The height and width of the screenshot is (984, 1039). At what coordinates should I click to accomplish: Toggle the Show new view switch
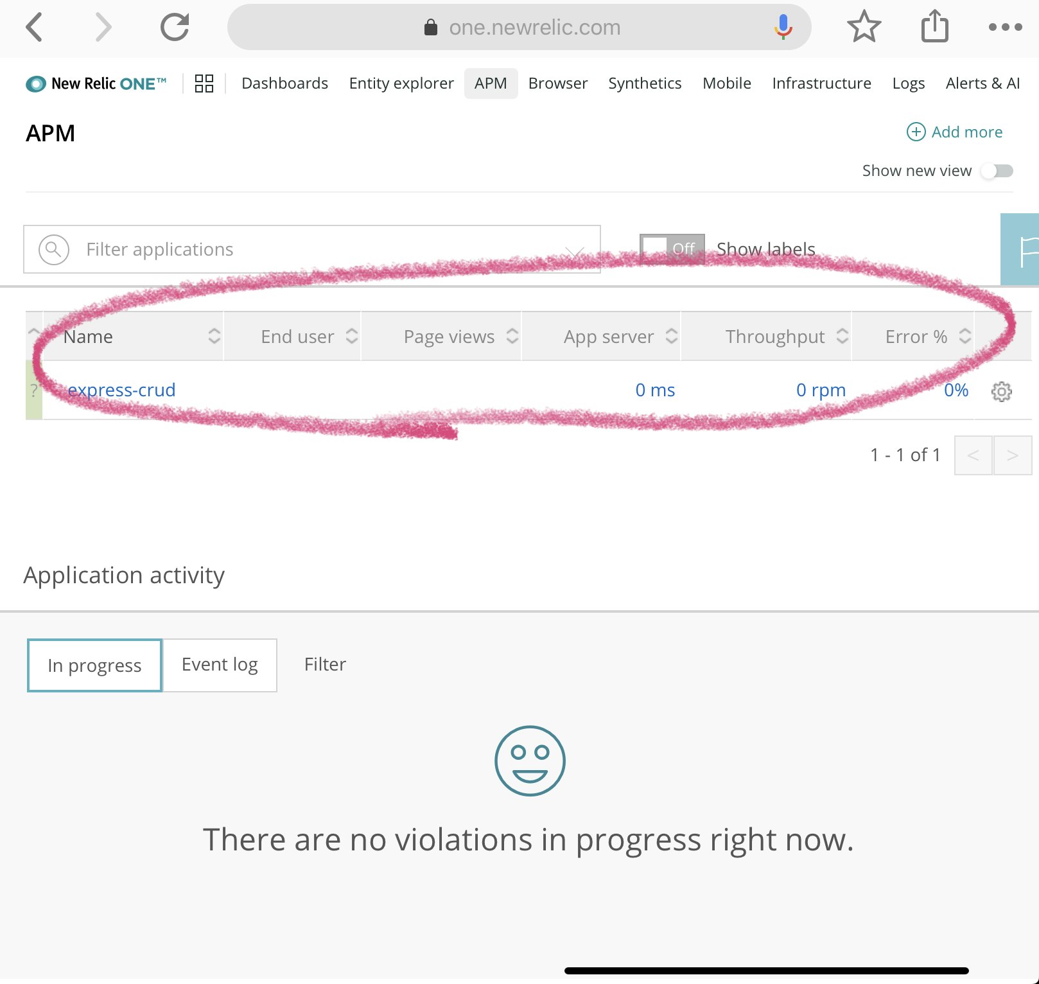click(997, 171)
